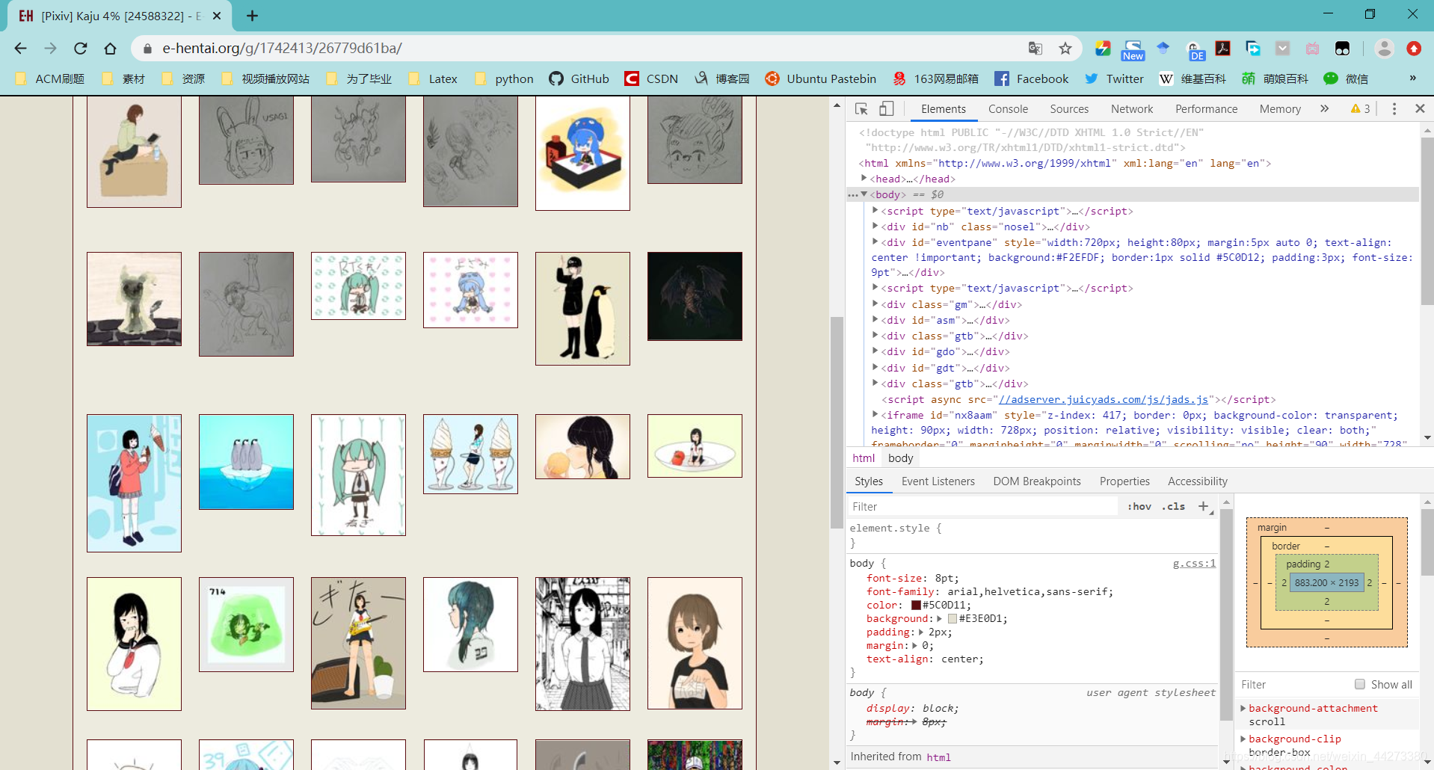Image resolution: width=1434 pixels, height=770 pixels.
Task: Open the adserver juicyads script link
Action: [1104, 400]
